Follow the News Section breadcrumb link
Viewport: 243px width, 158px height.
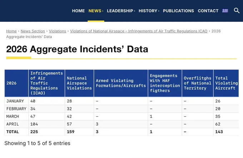point(33,31)
